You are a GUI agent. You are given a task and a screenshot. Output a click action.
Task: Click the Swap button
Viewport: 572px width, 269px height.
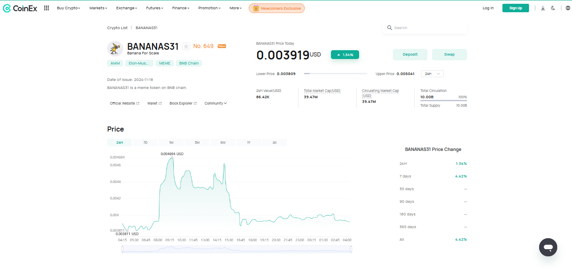(449, 54)
